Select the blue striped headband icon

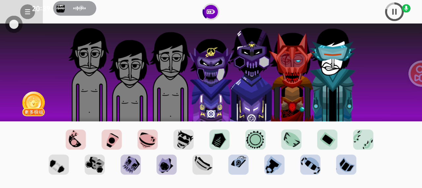coord(311,165)
